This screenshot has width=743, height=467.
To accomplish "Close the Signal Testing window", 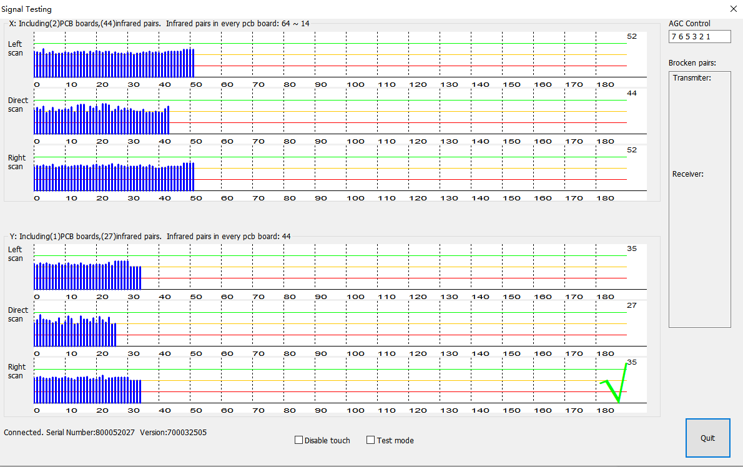I will pos(733,9).
